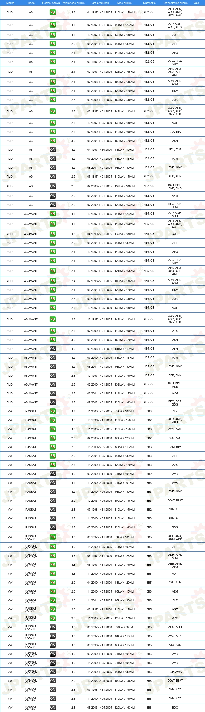Viewport: 205px width, 712px height.
Task: Click the '02.1998 -> 04.2001' production years cell
Action: [100, 349]
